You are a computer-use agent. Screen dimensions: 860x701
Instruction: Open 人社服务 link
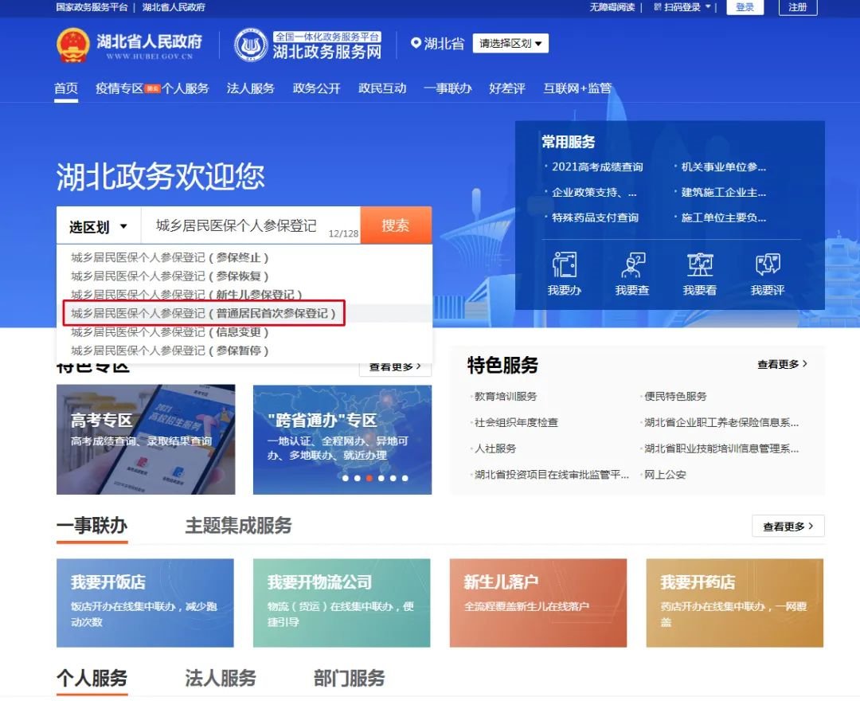coord(495,448)
